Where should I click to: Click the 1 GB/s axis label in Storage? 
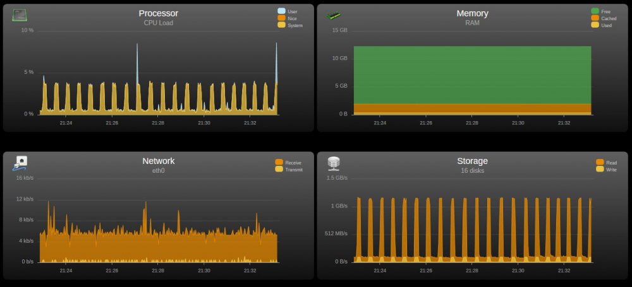click(x=339, y=206)
